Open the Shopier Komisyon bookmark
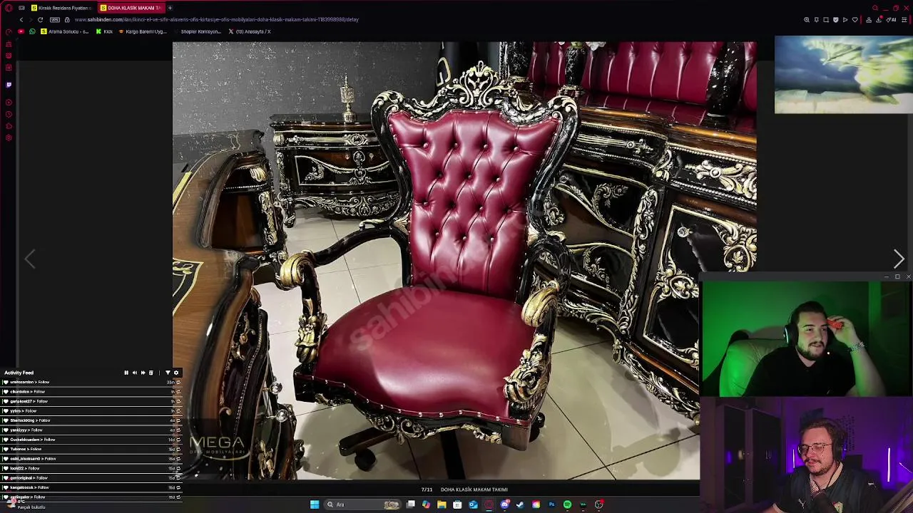Image resolution: width=913 pixels, height=513 pixels. click(198, 31)
